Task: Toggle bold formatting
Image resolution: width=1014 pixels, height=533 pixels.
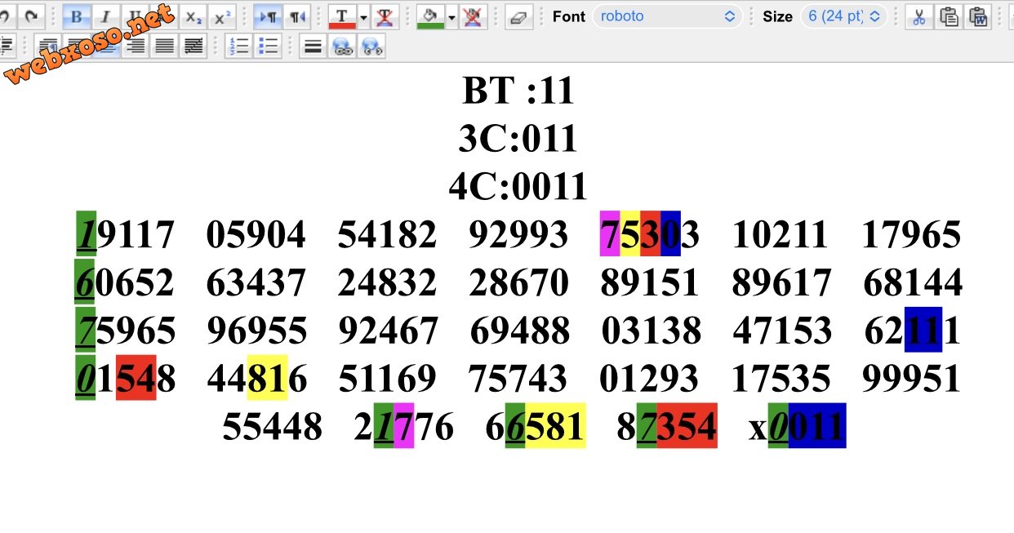Action: click(x=76, y=16)
